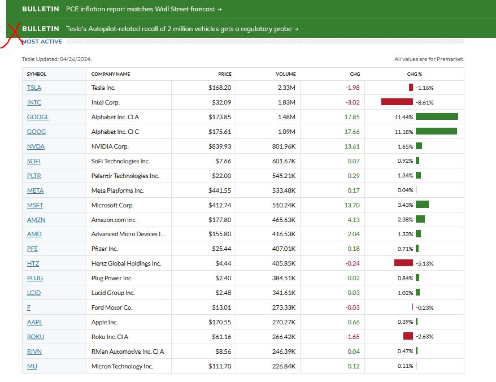Screen dimensions: 496x382
Task: Click the Price column header
Action: coord(225,74)
